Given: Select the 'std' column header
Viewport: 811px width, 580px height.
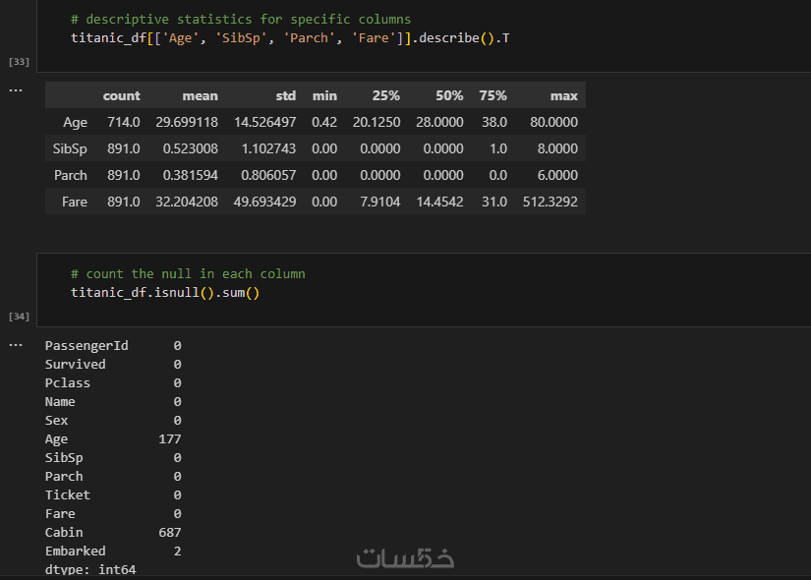Looking at the screenshot, I should [x=285, y=95].
